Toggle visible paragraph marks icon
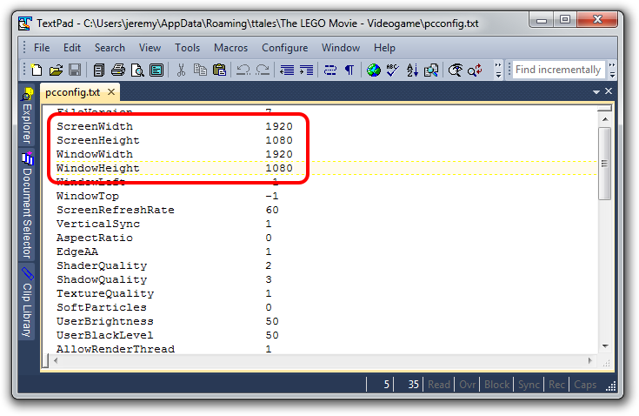Image resolution: width=639 pixels, height=416 pixels. point(349,70)
